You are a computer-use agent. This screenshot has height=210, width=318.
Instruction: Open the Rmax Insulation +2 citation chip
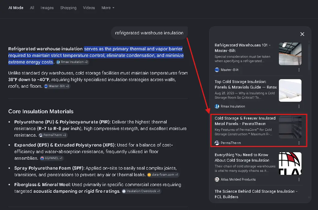coord(72,62)
